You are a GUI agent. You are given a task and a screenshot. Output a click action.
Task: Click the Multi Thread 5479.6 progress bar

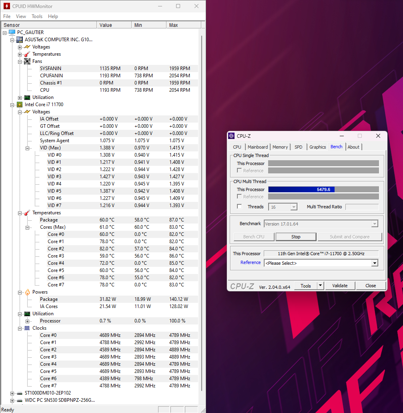(323, 189)
